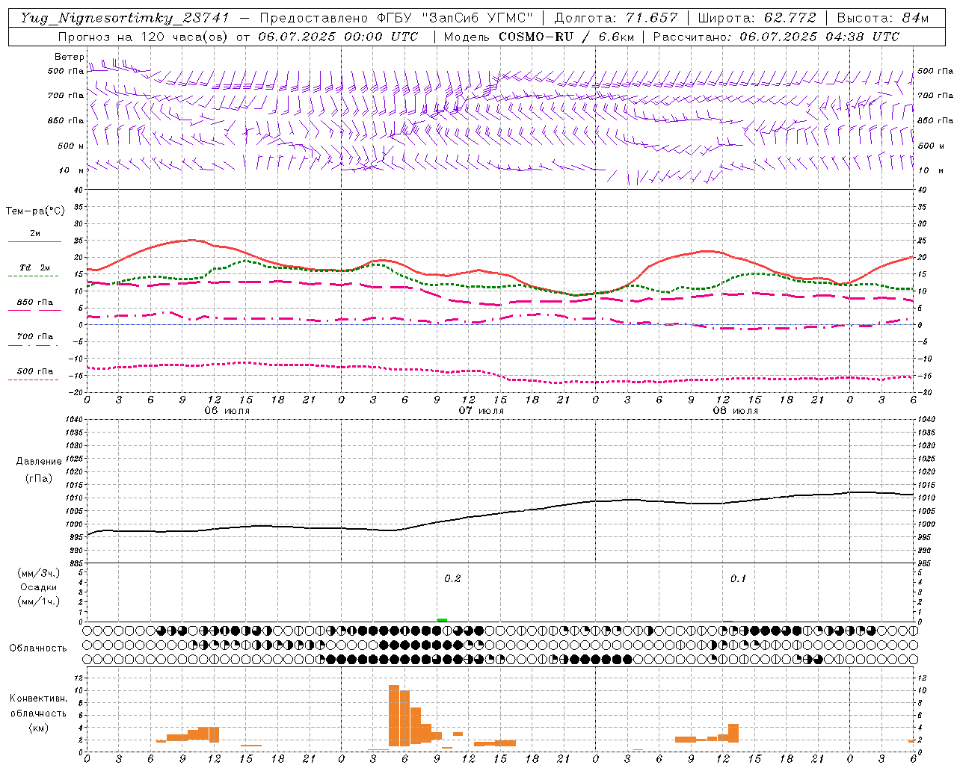The height and width of the screenshot is (765, 957).
Task: Click Рассчитано: 06.07.2025 04:38 UTC timestamp
Action: click(776, 37)
